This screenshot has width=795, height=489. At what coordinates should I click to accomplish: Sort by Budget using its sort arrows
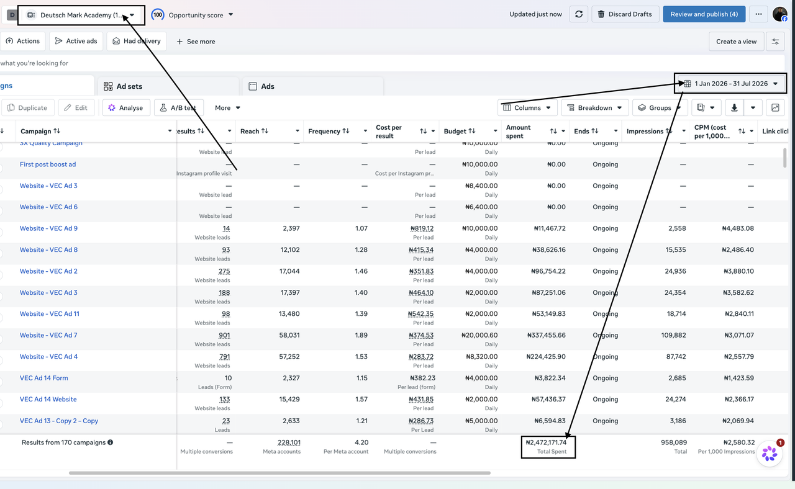[x=472, y=131]
